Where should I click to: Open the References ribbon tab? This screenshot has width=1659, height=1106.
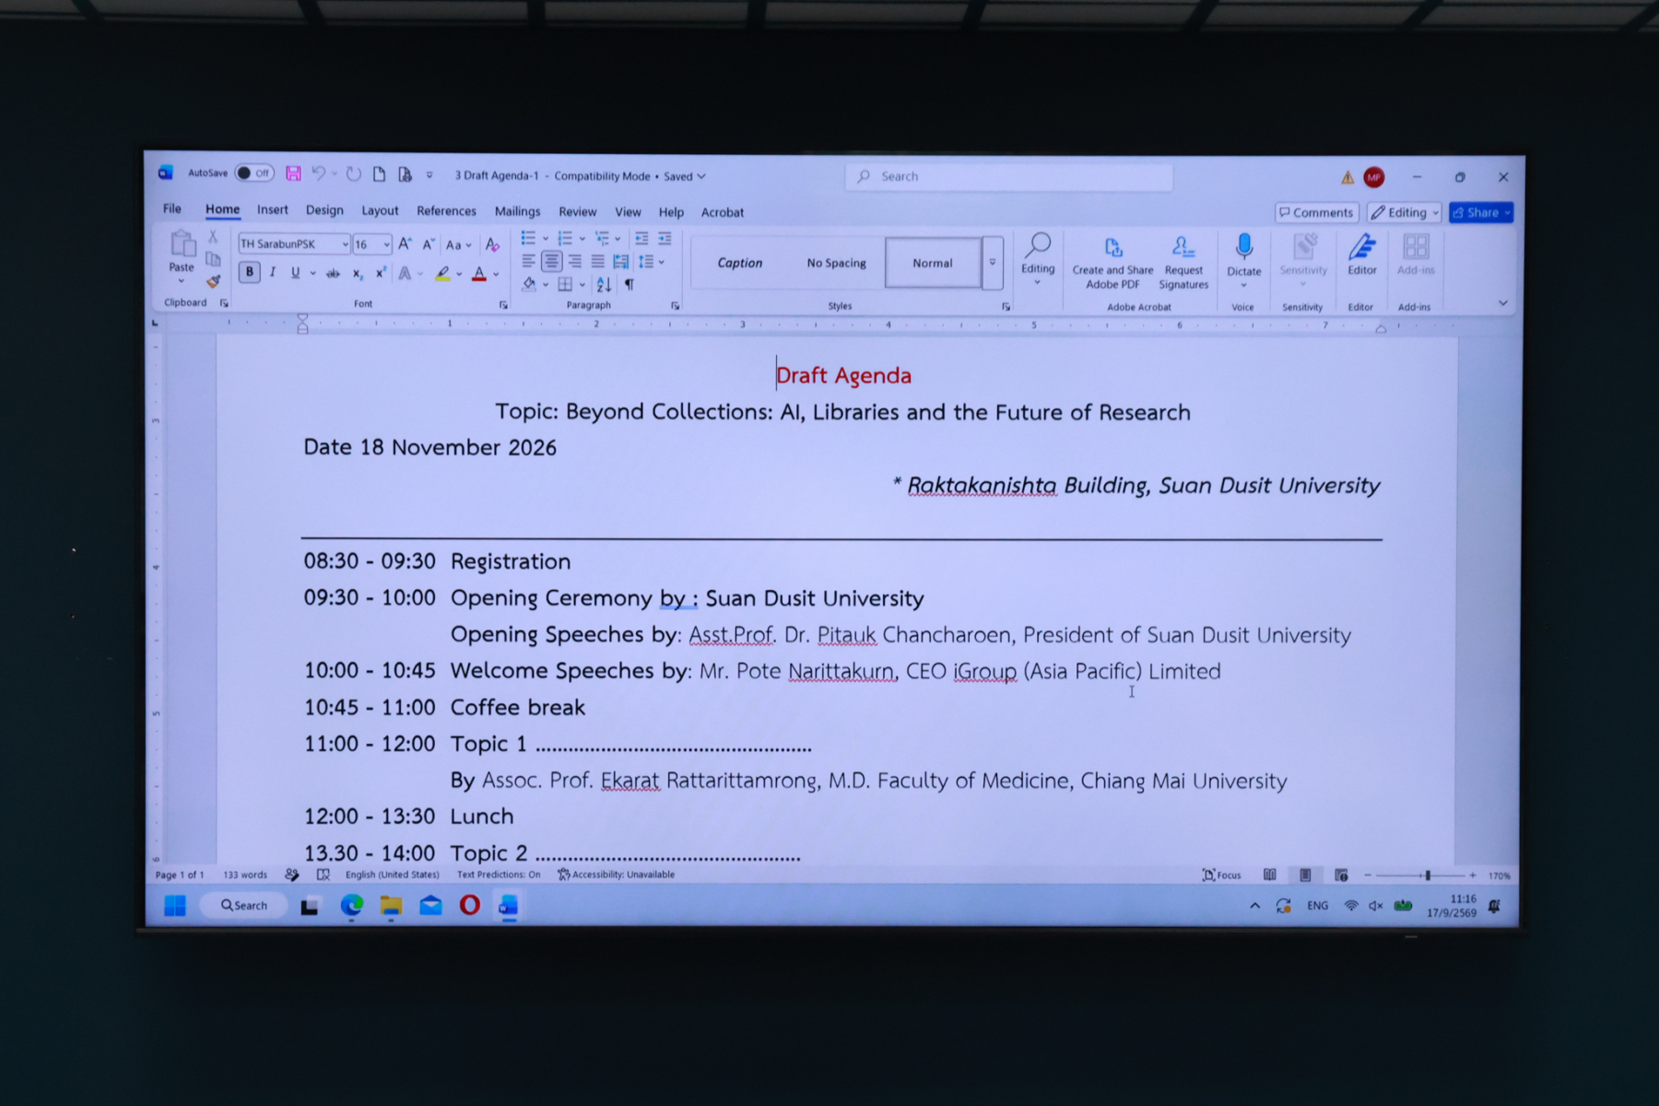point(446,211)
